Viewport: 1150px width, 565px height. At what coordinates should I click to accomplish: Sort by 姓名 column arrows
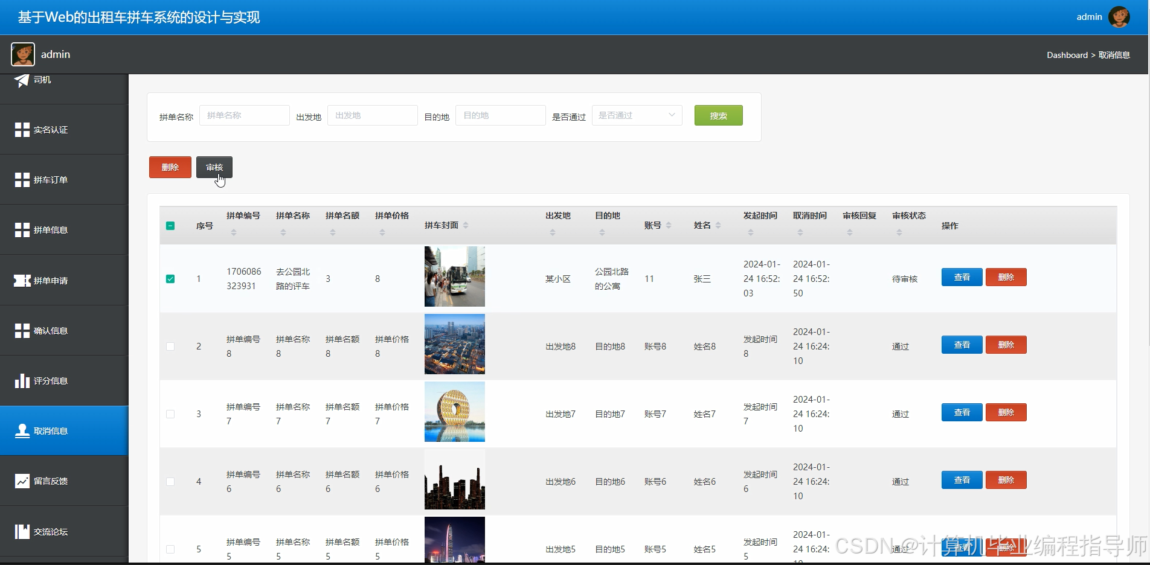click(x=718, y=225)
